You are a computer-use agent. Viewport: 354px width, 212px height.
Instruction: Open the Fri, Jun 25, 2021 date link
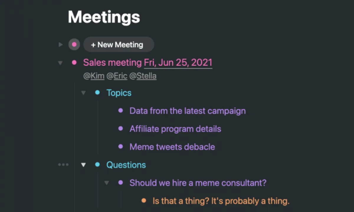[x=178, y=62]
